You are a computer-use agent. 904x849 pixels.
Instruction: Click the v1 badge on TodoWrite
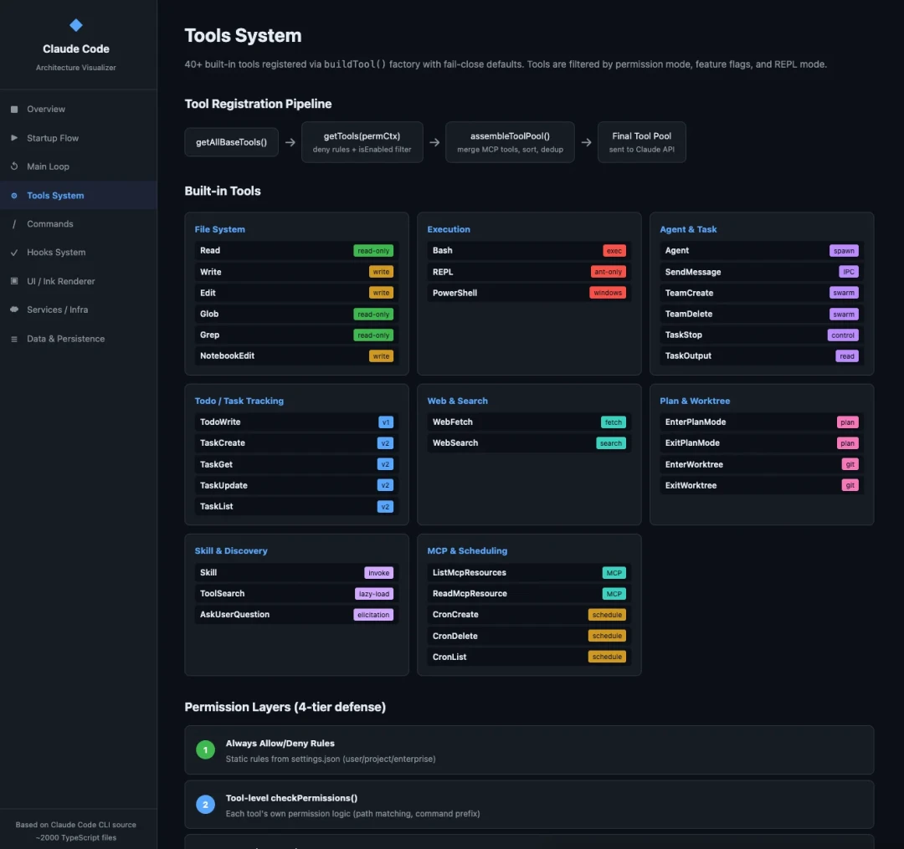386,422
